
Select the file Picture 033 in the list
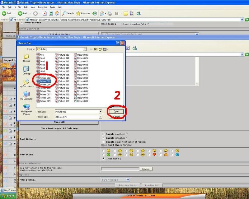[x=81, y=81]
